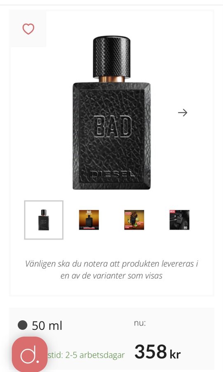View the ingredients collage thumbnail
223x372 pixels.
click(x=134, y=220)
